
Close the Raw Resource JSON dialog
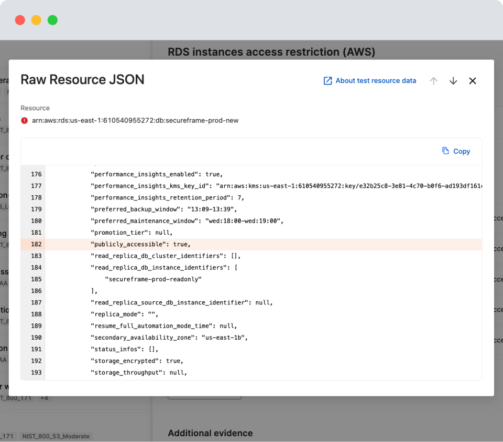click(473, 81)
